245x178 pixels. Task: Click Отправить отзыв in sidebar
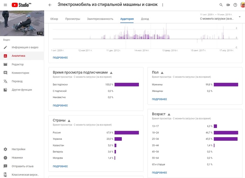click(22, 166)
